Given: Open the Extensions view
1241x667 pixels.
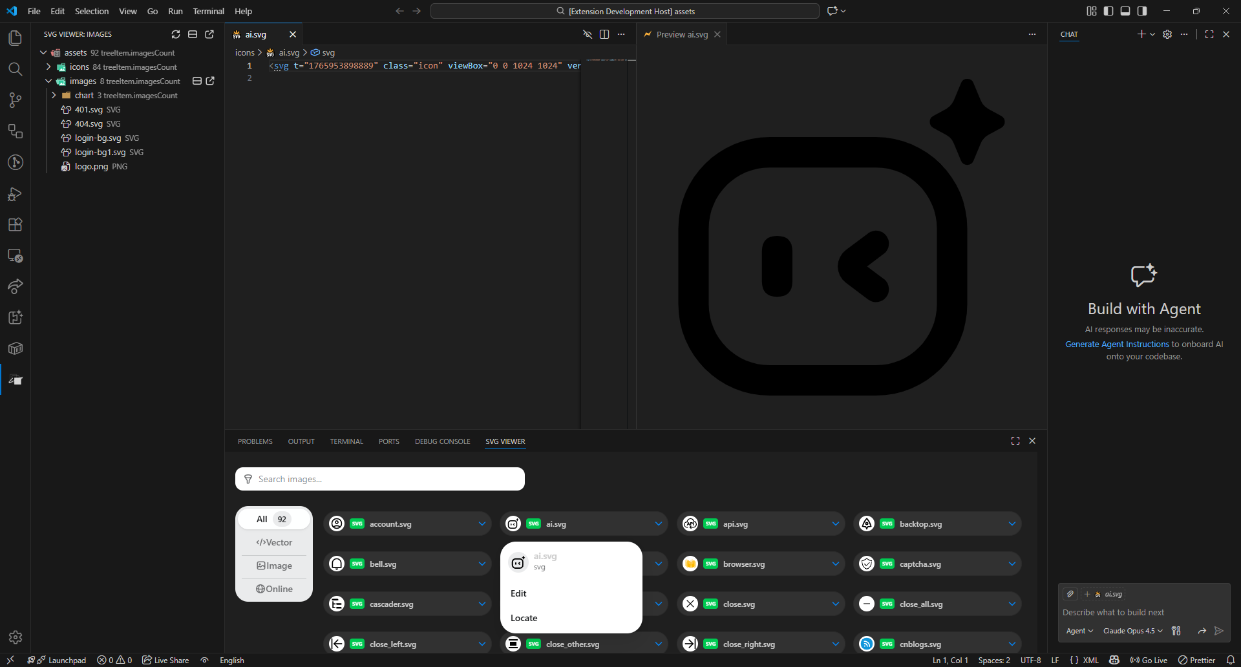Looking at the screenshot, I should [x=15, y=224].
